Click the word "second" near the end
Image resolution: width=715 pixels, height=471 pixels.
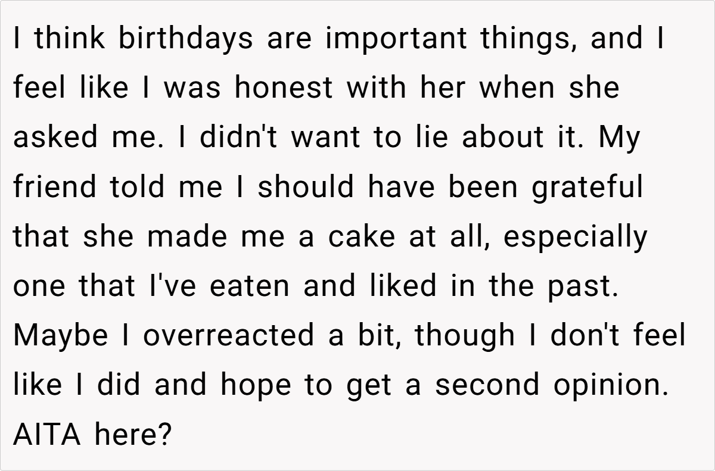click(487, 385)
